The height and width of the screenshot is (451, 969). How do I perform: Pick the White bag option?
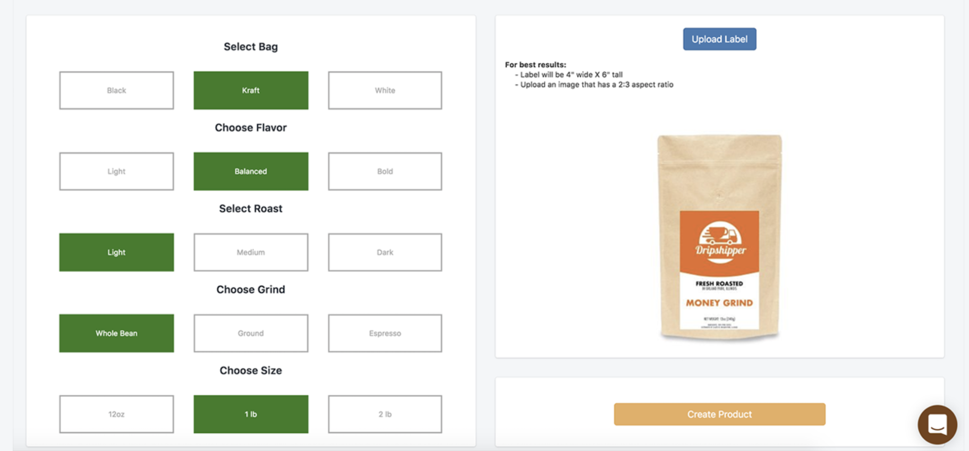[385, 90]
